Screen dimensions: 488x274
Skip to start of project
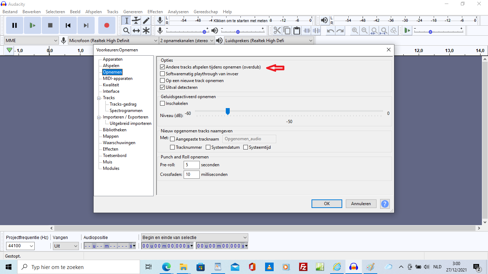(x=68, y=25)
